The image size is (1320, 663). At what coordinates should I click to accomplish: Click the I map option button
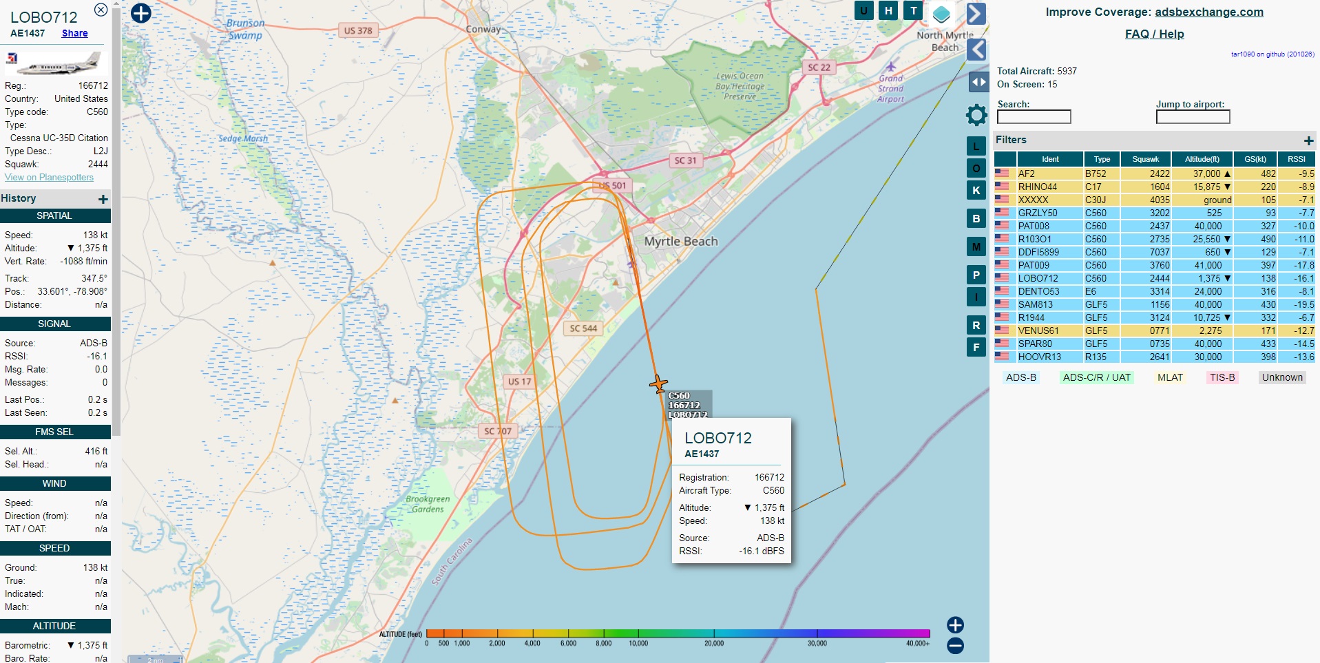tap(976, 297)
